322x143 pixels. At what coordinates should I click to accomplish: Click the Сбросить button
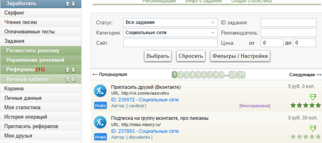tap(191, 56)
